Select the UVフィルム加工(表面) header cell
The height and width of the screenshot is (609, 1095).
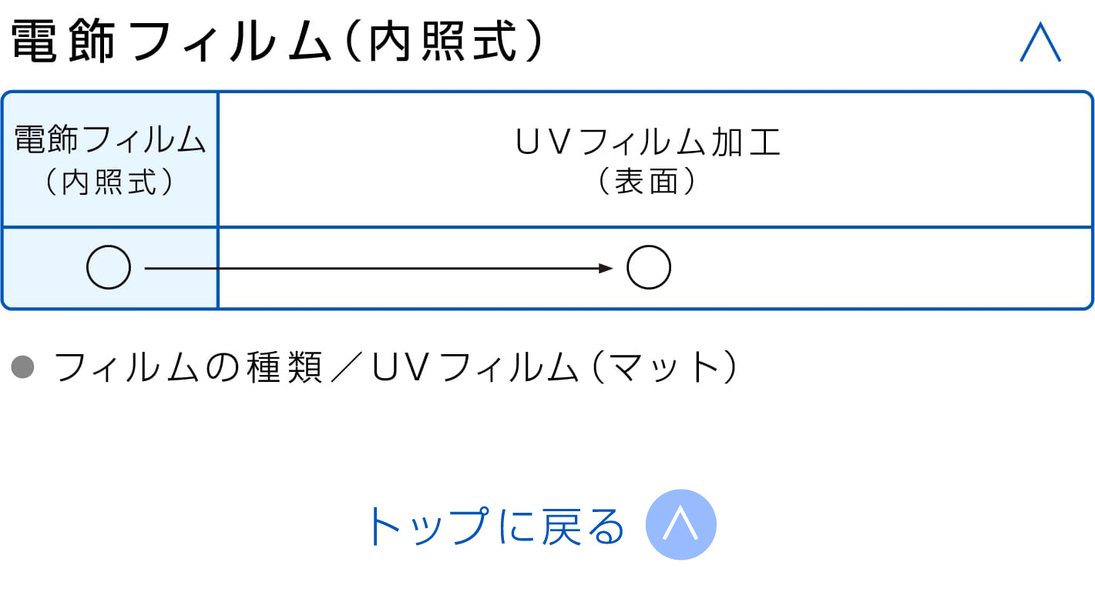coord(655,160)
